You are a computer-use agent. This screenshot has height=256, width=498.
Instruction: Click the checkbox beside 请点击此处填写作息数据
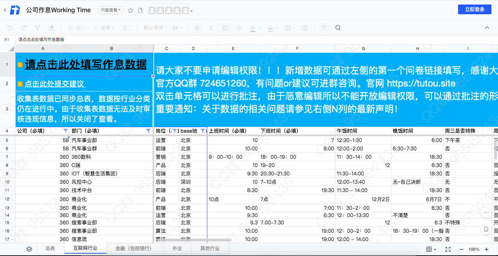click(20, 65)
